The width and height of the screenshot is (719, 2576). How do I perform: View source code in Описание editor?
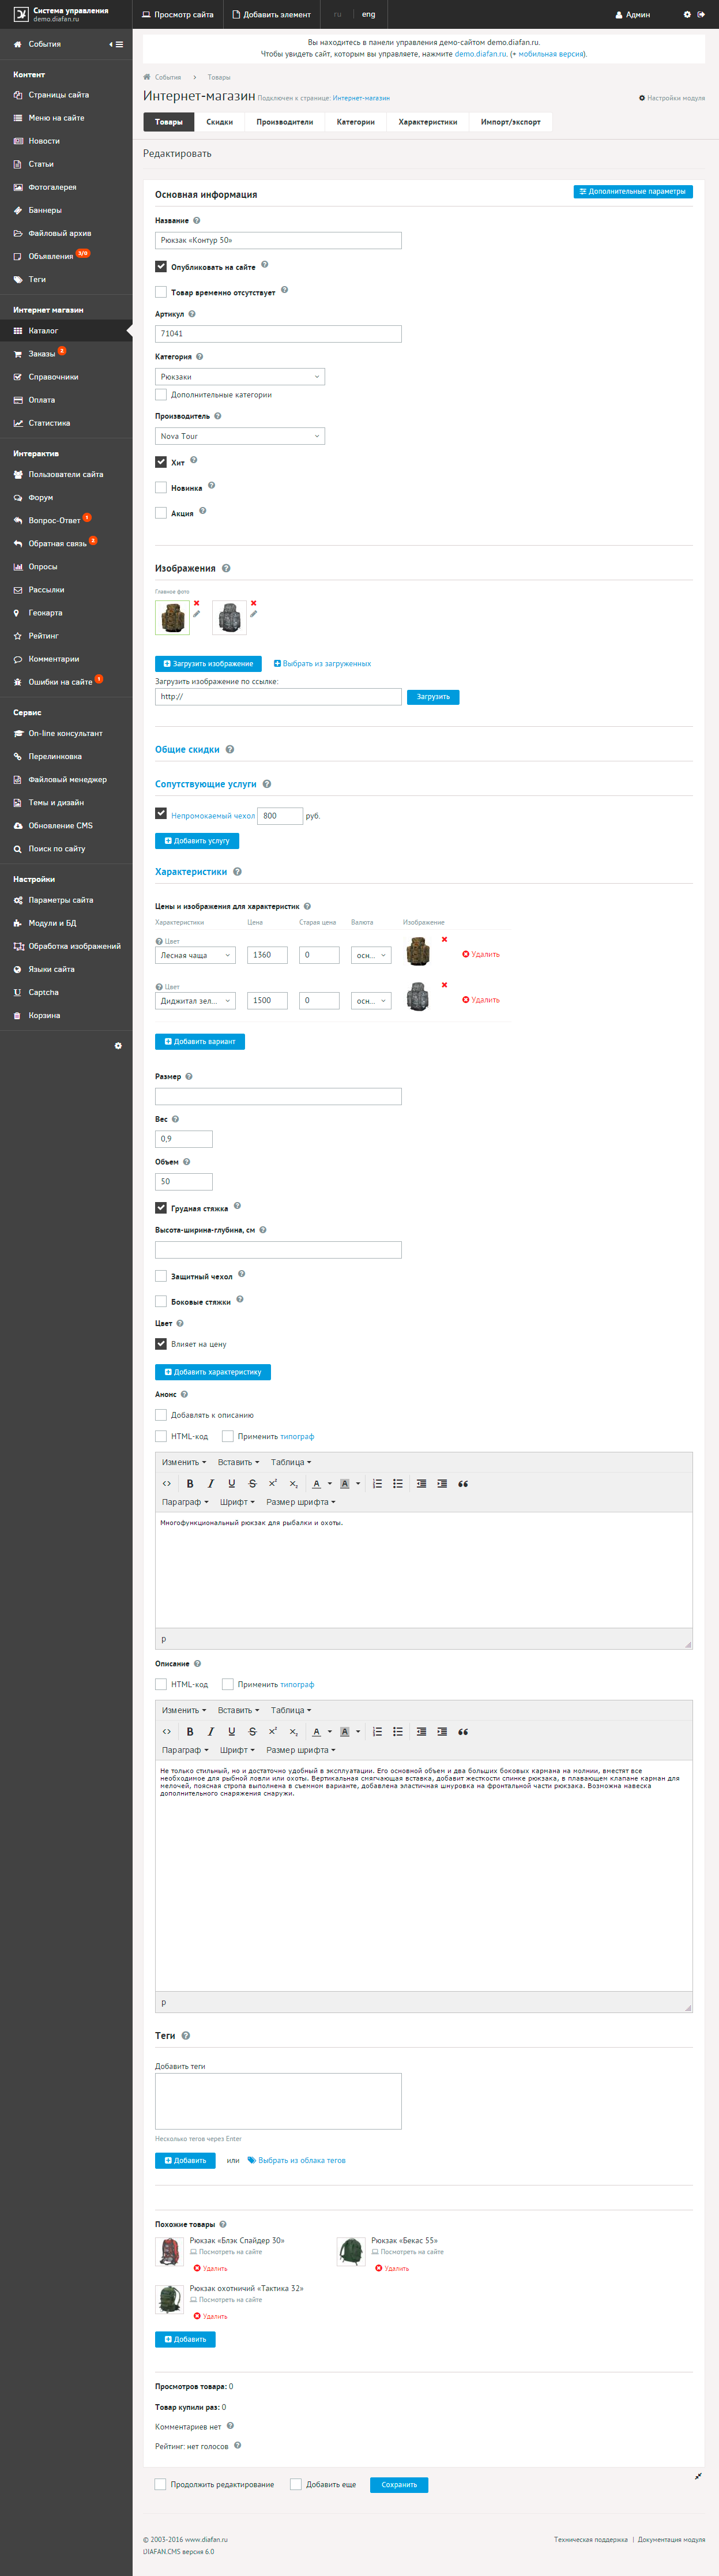coord(167,1732)
